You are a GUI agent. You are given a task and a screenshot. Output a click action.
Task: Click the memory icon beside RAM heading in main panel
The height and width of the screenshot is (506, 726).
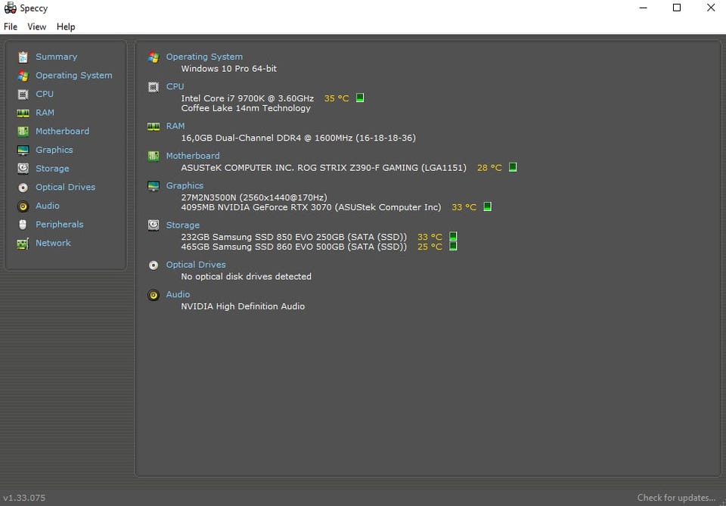tap(154, 126)
